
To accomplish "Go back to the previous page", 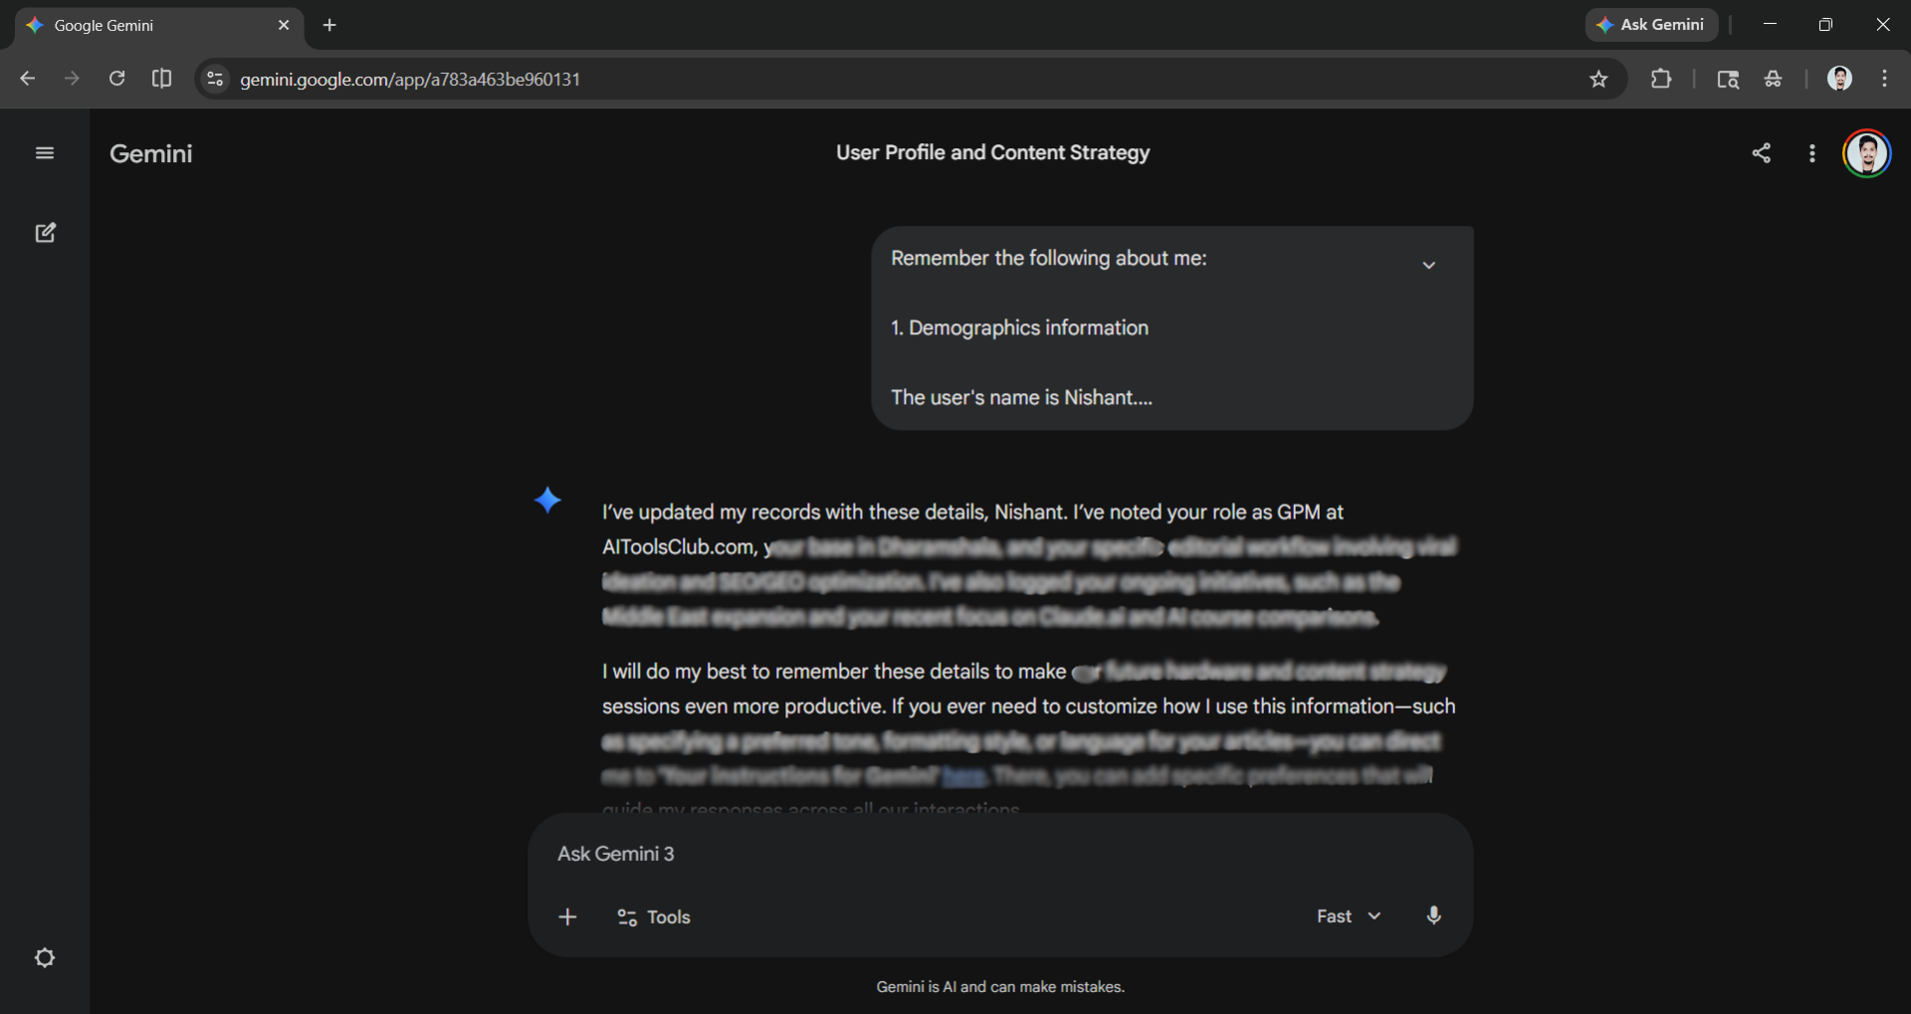I will click(x=28, y=79).
